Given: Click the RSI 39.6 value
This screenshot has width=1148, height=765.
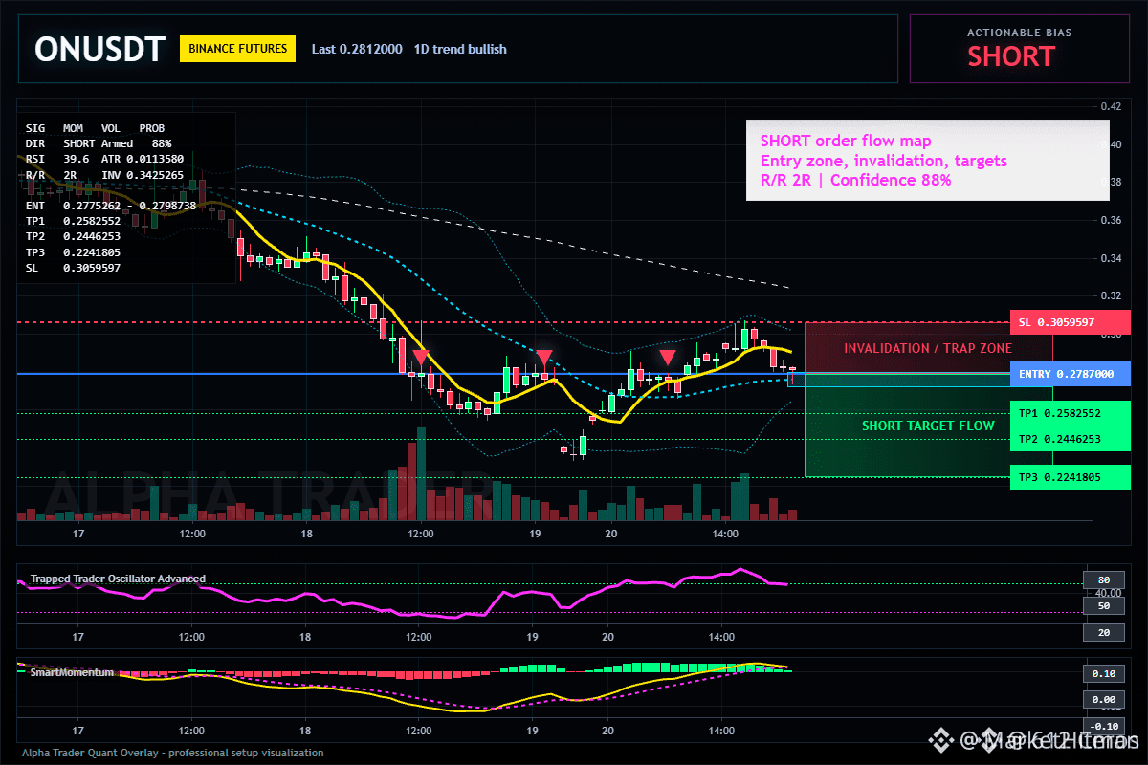Looking at the screenshot, I should (x=57, y=158).
